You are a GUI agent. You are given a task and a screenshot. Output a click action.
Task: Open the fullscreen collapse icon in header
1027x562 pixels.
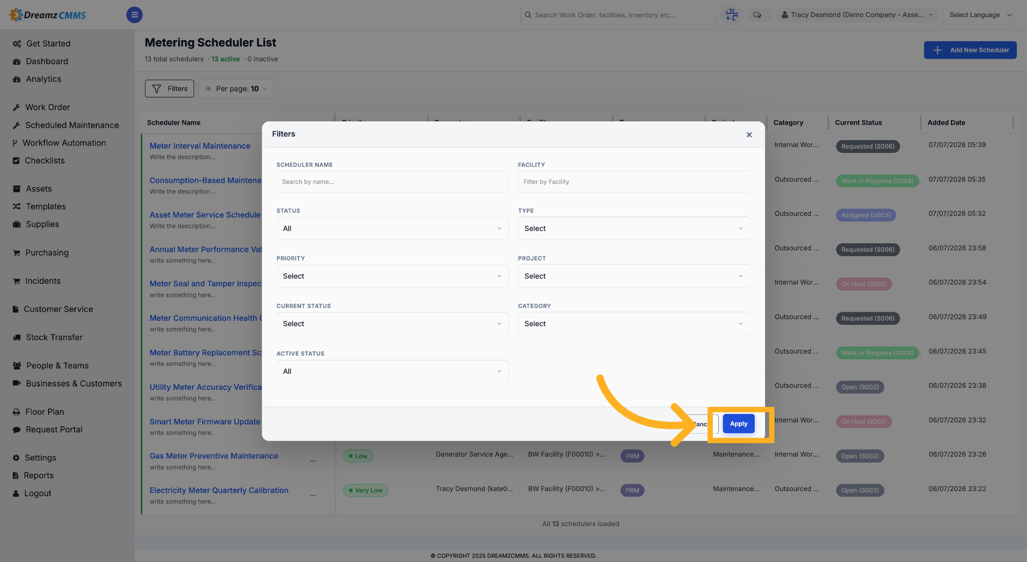pyautogui.click(x=732, y=15)
